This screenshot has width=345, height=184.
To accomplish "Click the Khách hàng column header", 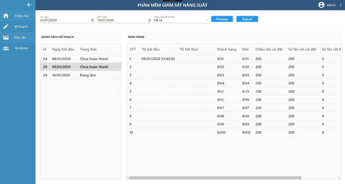I will click(227, 49).
